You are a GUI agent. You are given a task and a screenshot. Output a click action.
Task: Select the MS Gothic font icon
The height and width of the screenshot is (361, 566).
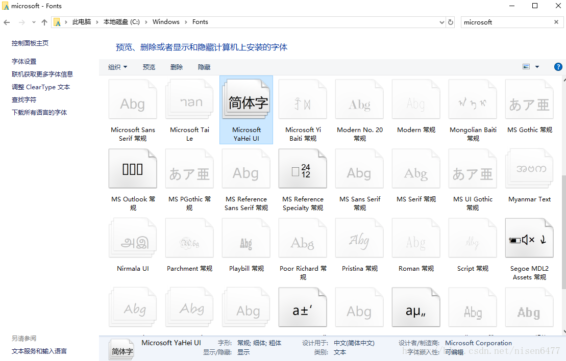(530, 100)
